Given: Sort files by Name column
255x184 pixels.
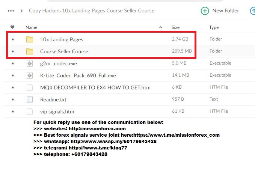Looking at the screenshot, I should [32, 27].
